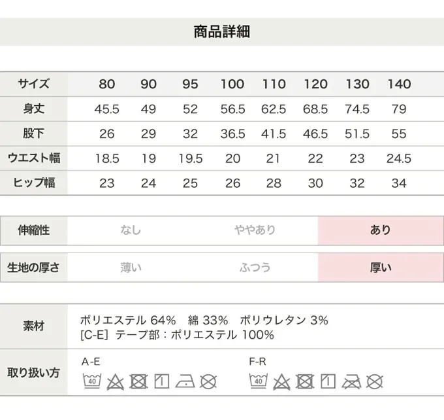Select the 薄い thickness option

click(131, 268)
